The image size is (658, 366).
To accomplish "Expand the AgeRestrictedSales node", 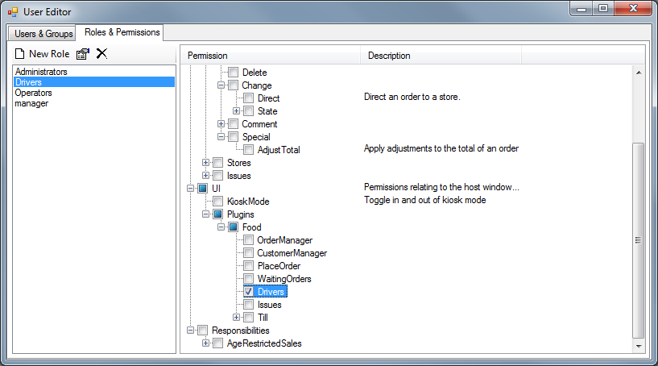I will coord(206,343).
